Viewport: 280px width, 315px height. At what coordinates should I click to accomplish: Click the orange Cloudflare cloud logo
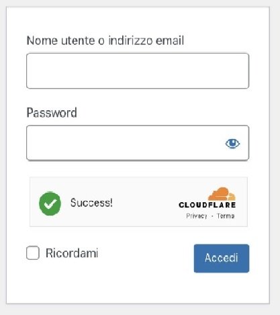click(222, 194)
